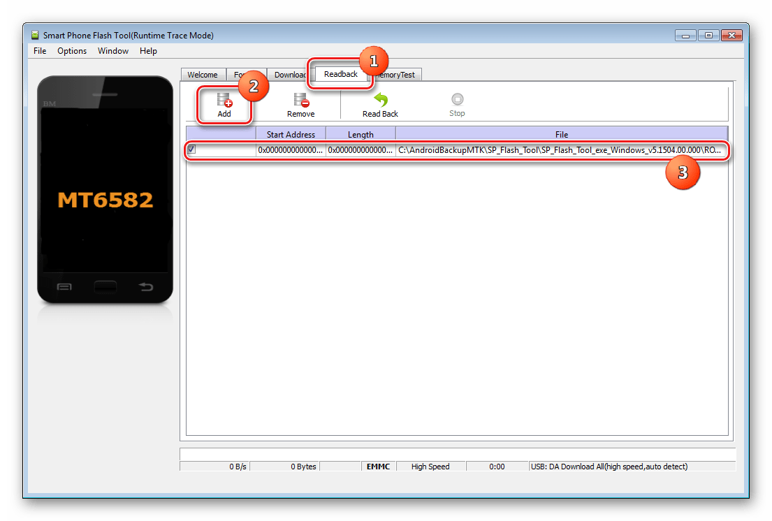The height and width of the screenshot is (521, 772).
Task: Select the Readback tab
Action: pos(341,74)
